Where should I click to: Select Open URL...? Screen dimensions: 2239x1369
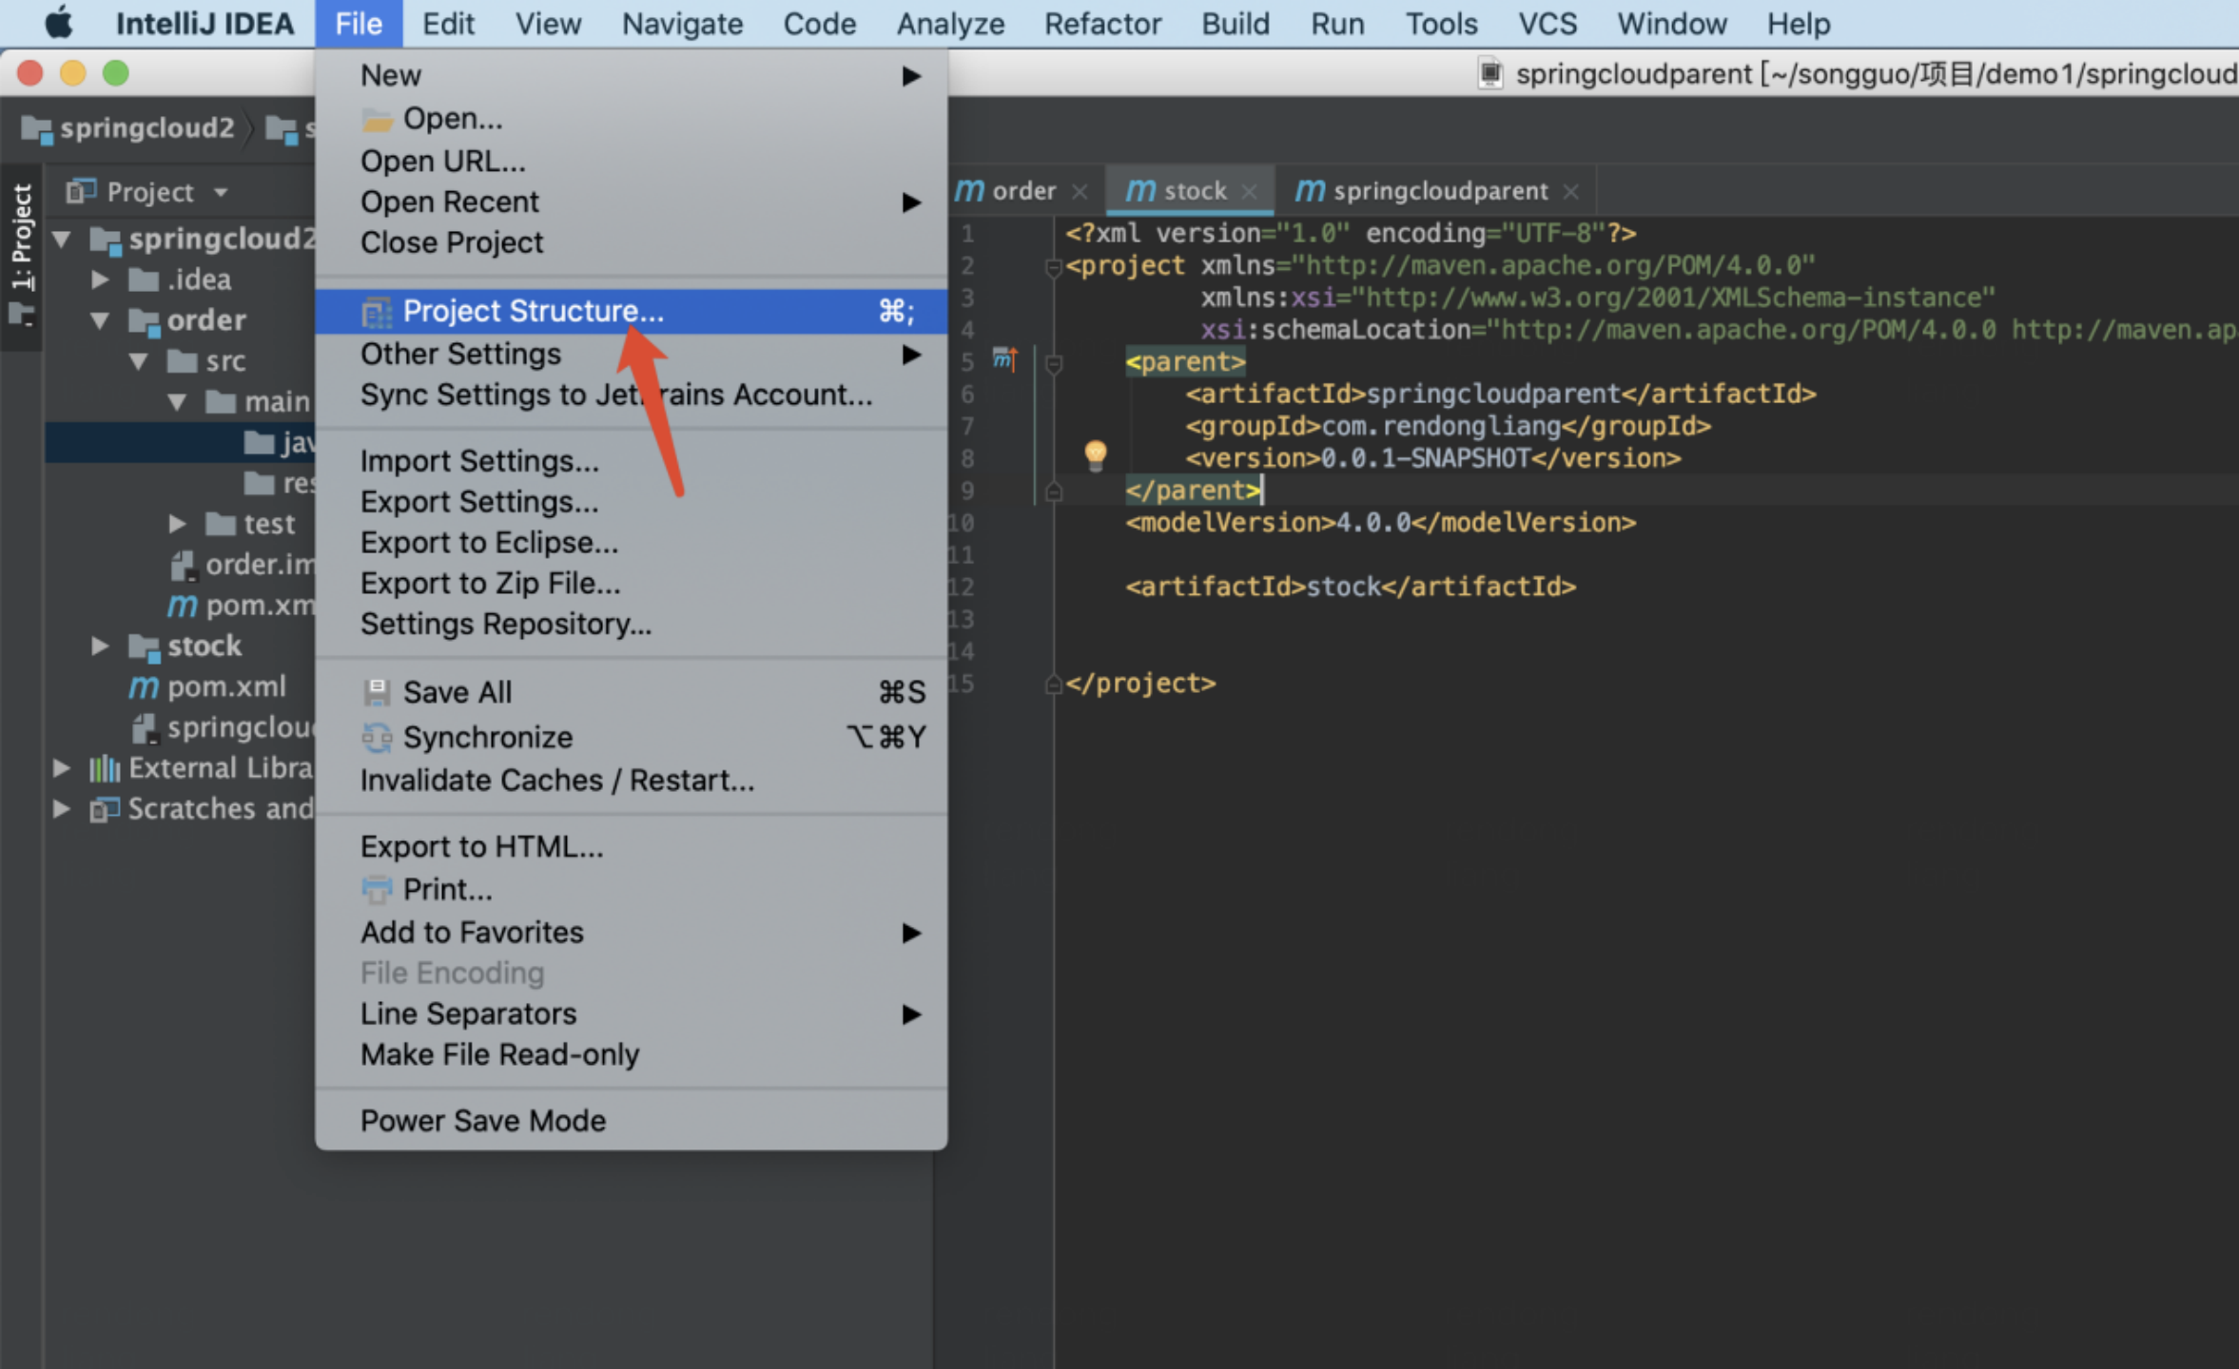coord(631,162)
